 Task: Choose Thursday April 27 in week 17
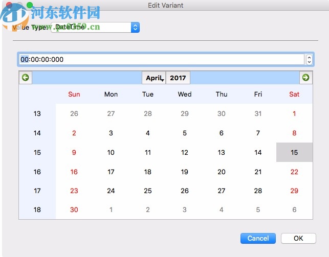coord(222,191)
